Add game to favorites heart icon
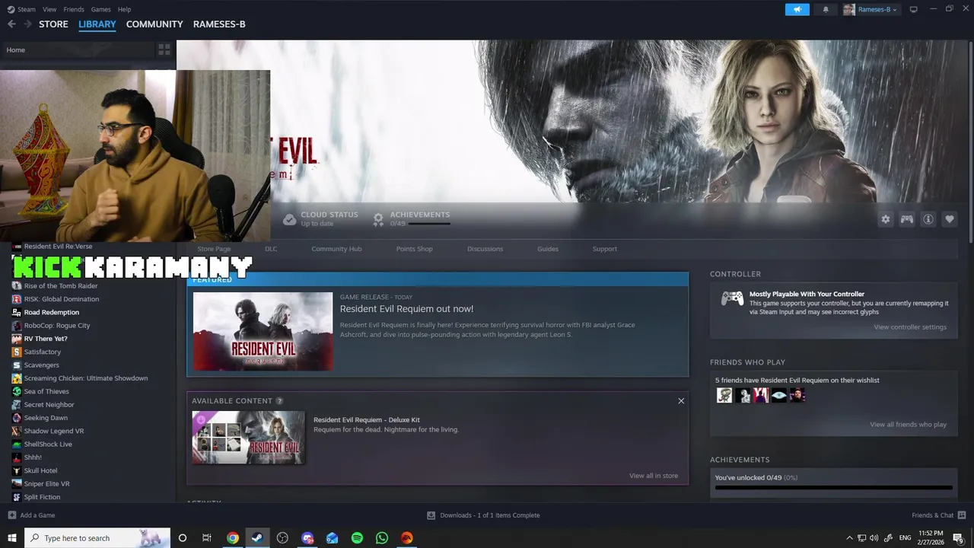 coord(950,219)
